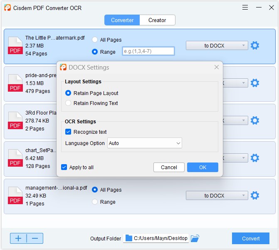Click the page range input field
This screenshot has width=279, height=250.
148,51
